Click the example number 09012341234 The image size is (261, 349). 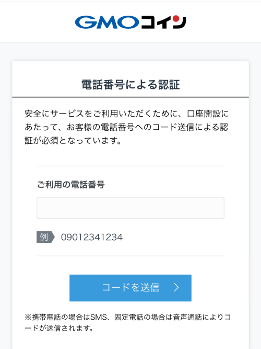(x=92, y=237)
